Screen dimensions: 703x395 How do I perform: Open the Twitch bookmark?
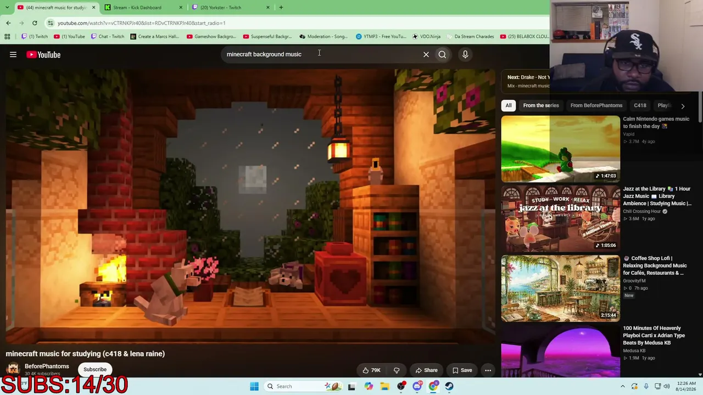coord(35,37)
